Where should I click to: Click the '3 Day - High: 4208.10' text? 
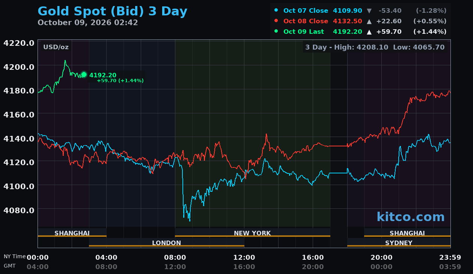(347, 47)
